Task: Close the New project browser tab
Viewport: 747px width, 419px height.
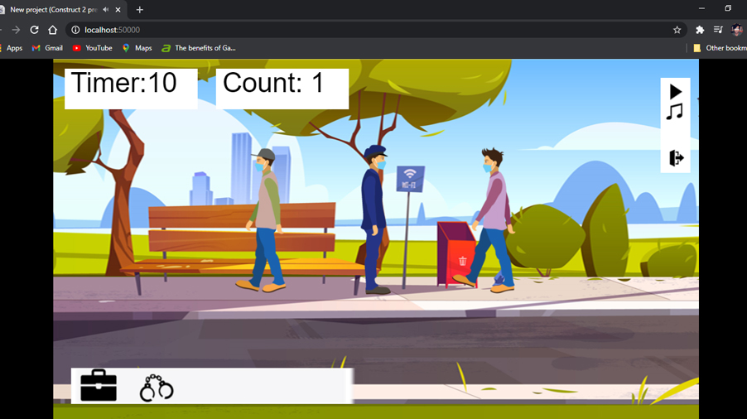Action: (x=120, y=10)
